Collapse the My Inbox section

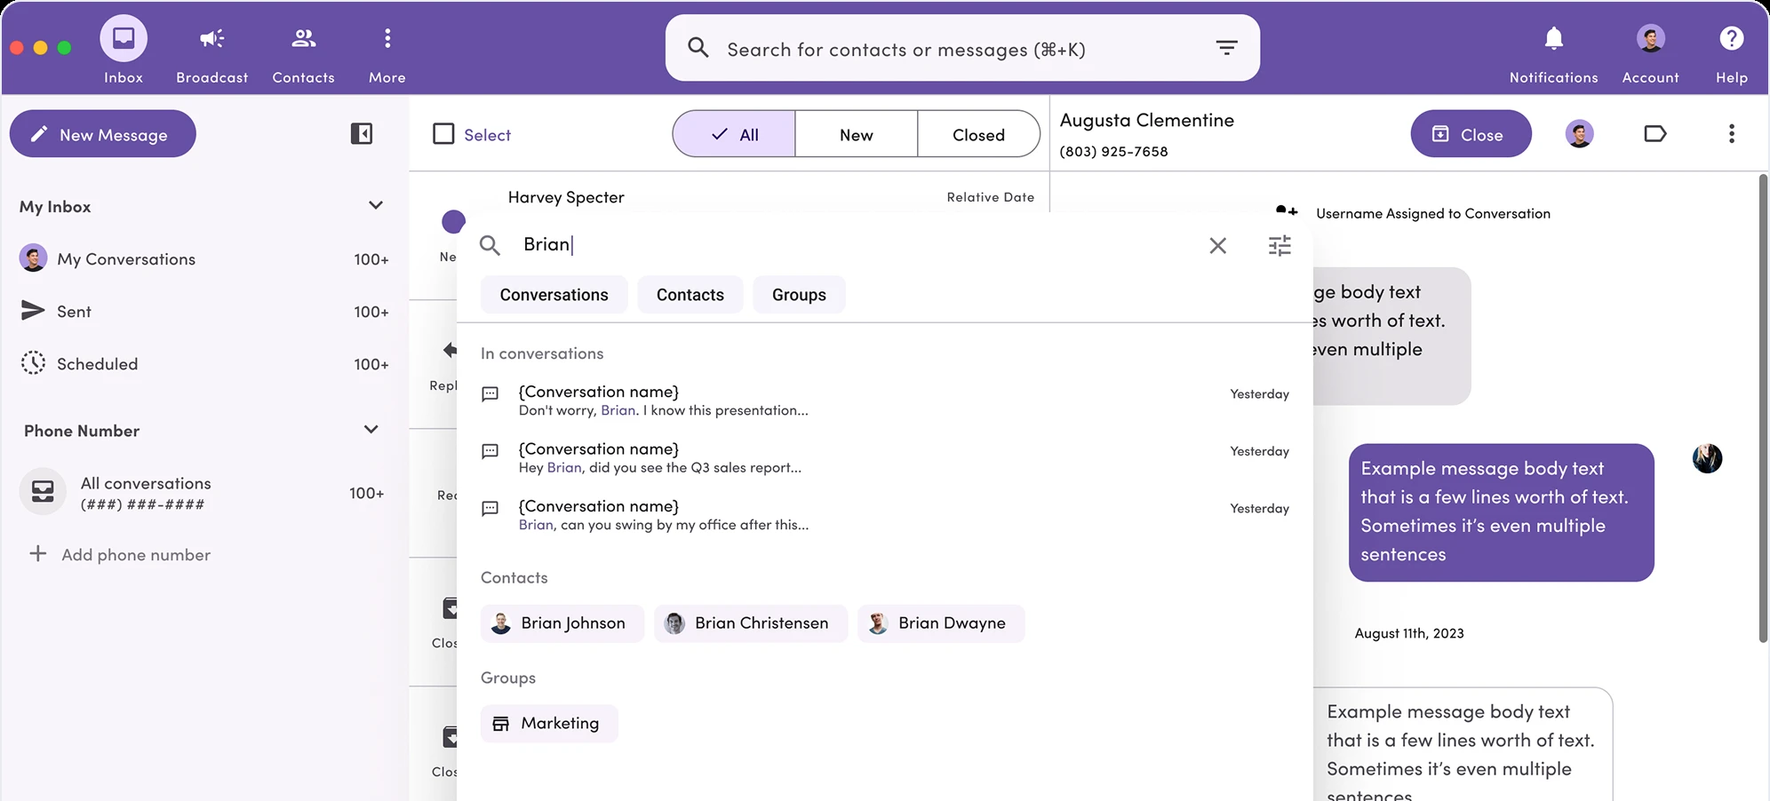376,205
